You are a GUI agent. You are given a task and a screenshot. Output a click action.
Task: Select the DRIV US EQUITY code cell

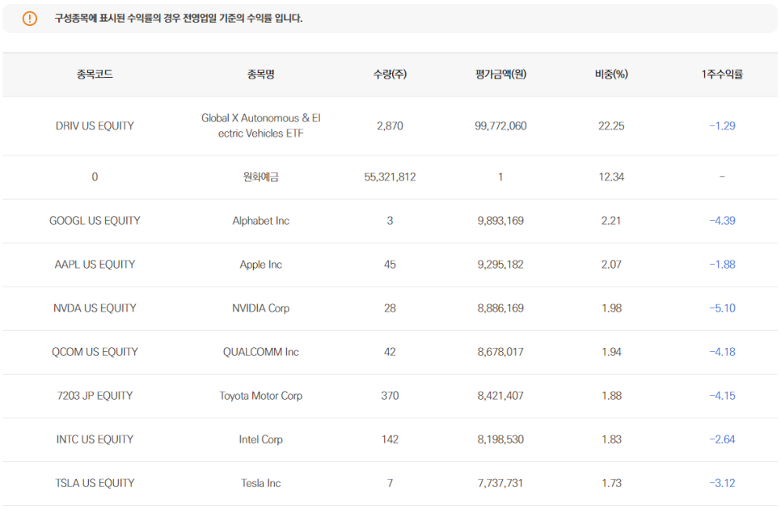(x=95, y=125)
